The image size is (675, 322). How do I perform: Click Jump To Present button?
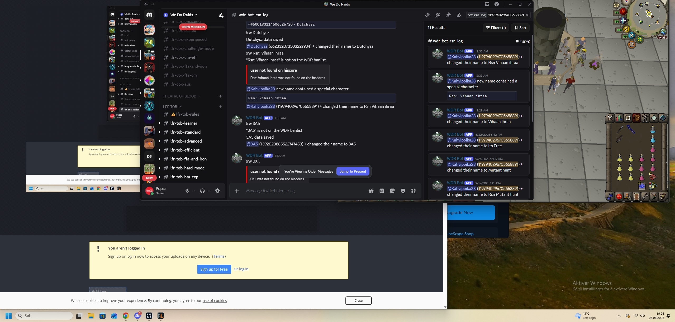353,171
